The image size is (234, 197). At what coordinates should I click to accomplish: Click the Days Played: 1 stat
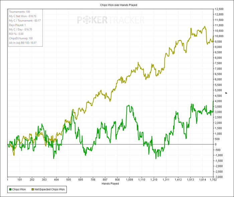(x=17, y=25)
